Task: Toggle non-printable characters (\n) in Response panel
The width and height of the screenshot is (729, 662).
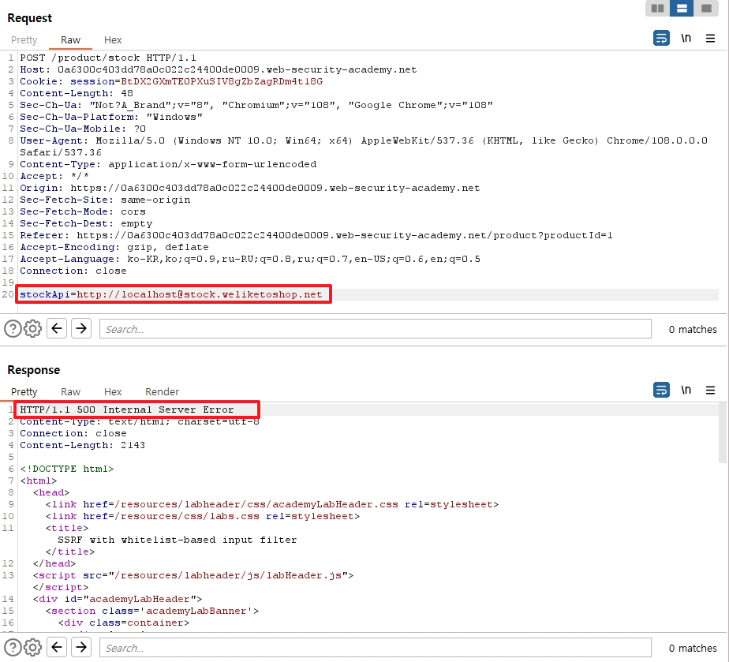Action: (686, 390)
